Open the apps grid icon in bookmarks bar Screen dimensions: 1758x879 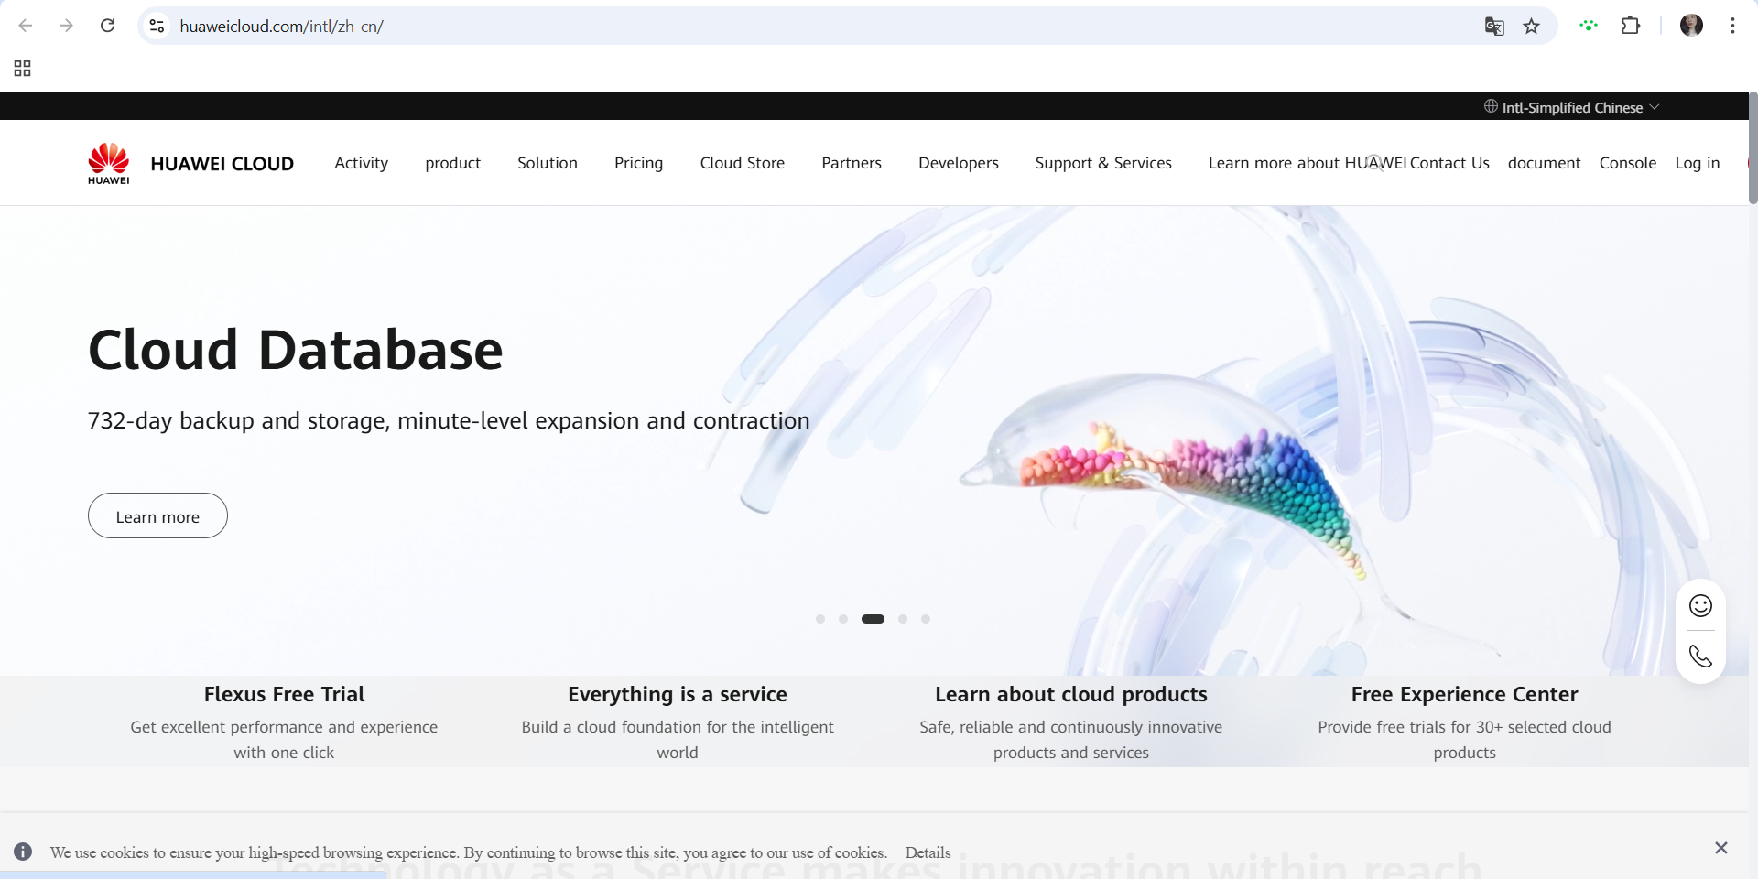pos(23,69)
